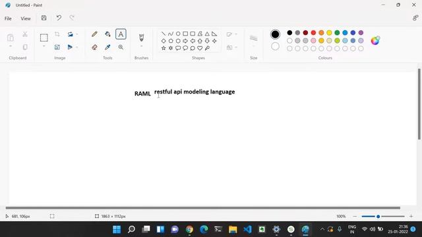Select the Diamond shape
The width and height of the screenshot is (422, 237).
164,41
